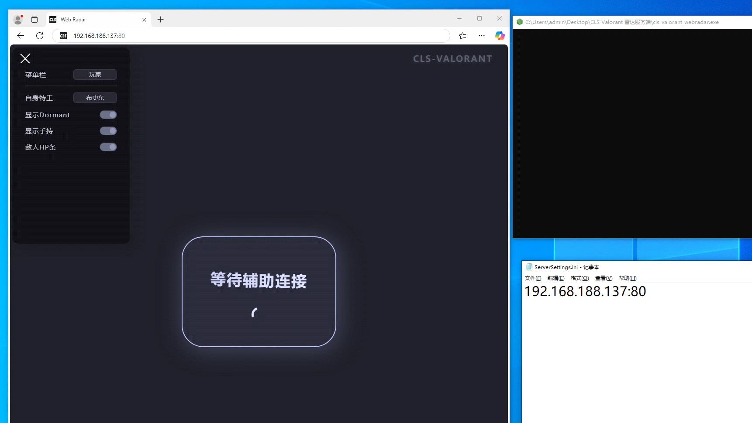752x423 pixels.
Task: Click the address bar showing 192.168.188.137:80
Action: [x=251, y=36]
